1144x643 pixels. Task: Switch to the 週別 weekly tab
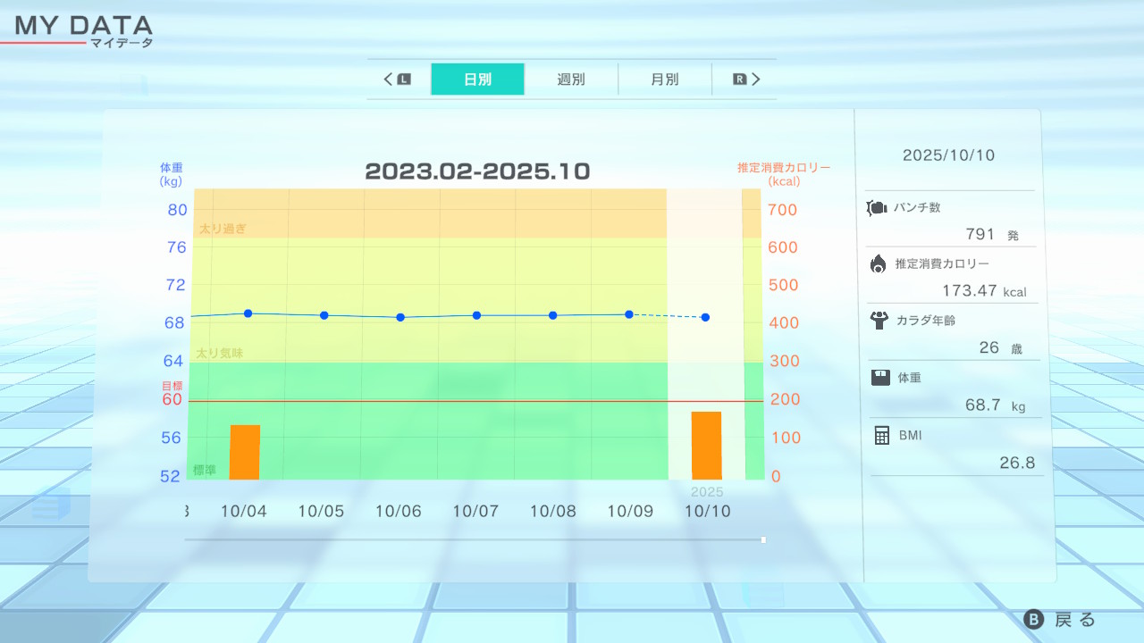[x=571, y=79]
